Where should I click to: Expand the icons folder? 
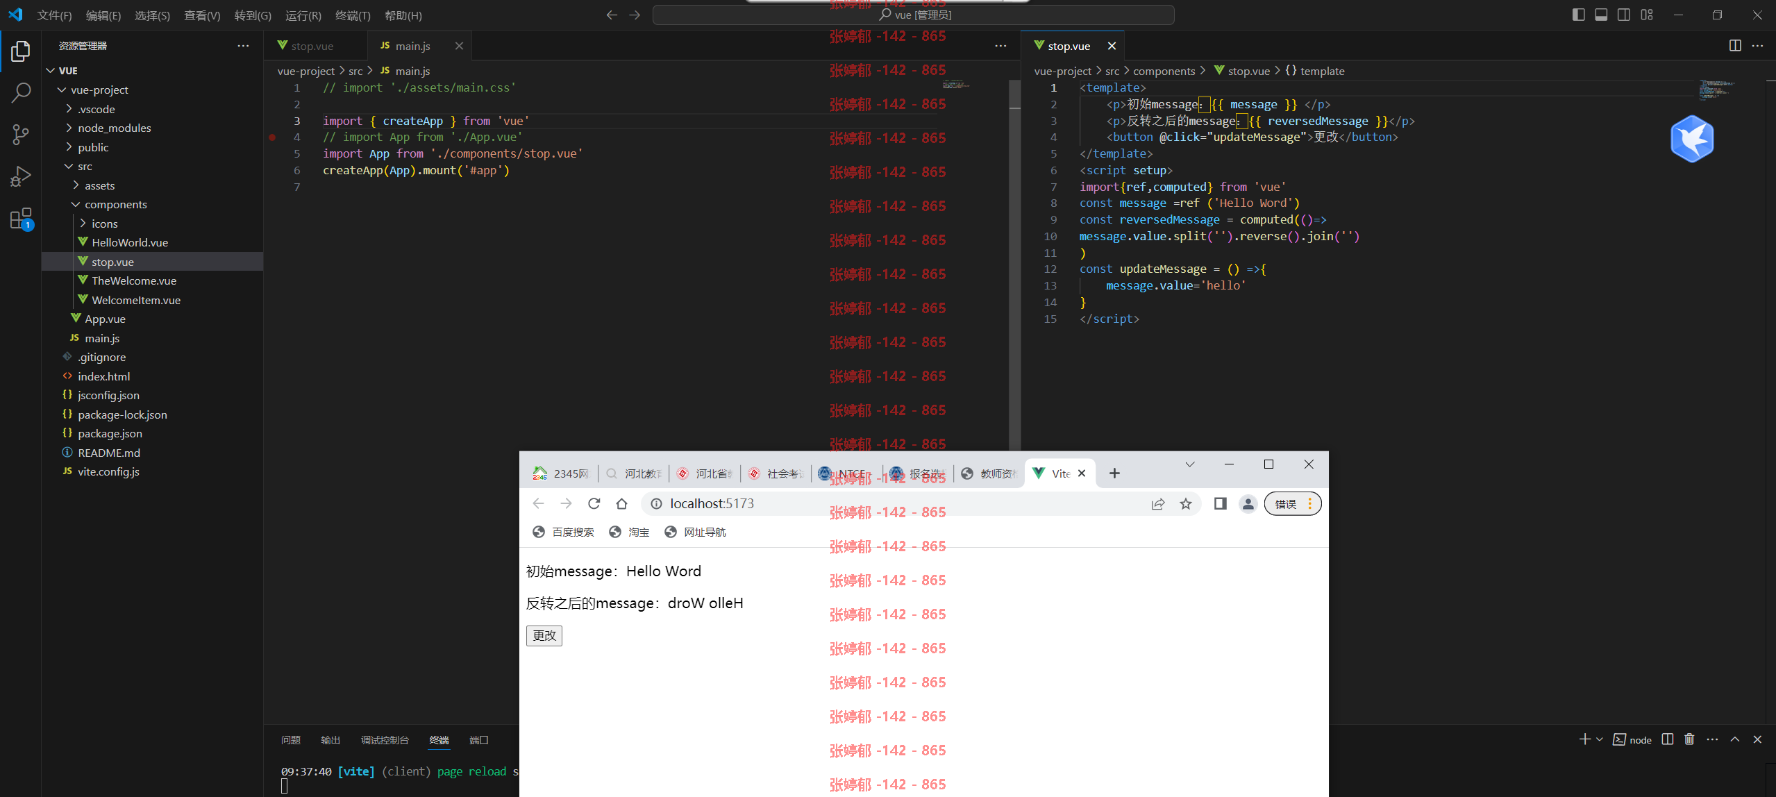click(x=153, y=224)
